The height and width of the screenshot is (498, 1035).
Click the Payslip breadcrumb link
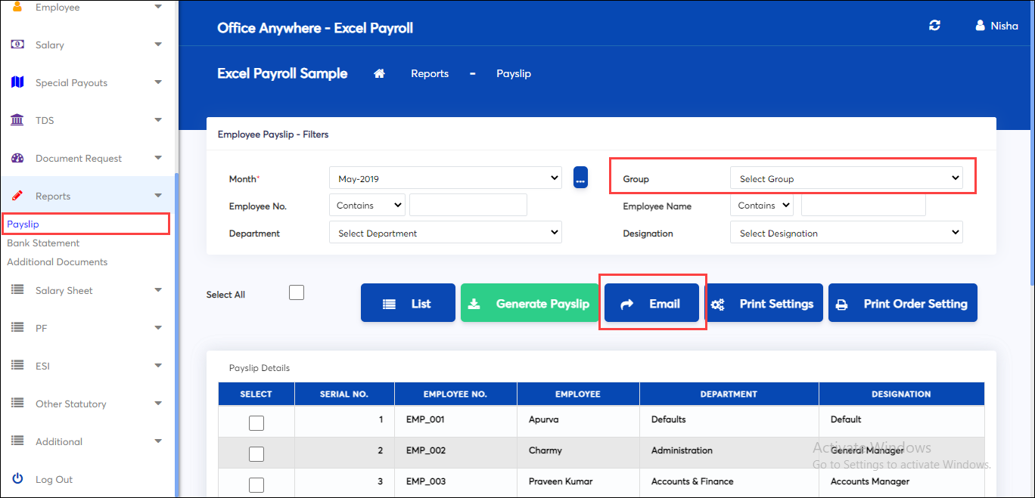[514, 73]
